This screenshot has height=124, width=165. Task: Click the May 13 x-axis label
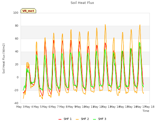click(x=106, y=107)
